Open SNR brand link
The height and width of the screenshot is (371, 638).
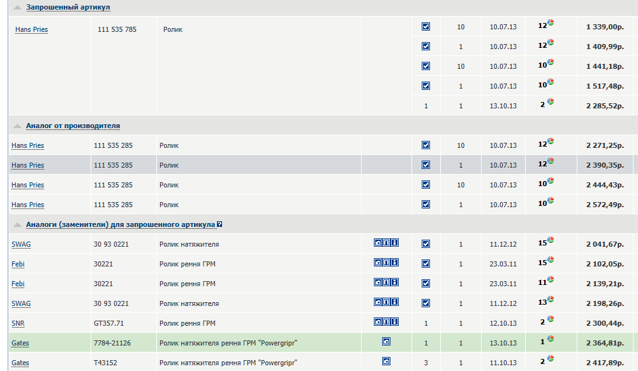[18, 323]
